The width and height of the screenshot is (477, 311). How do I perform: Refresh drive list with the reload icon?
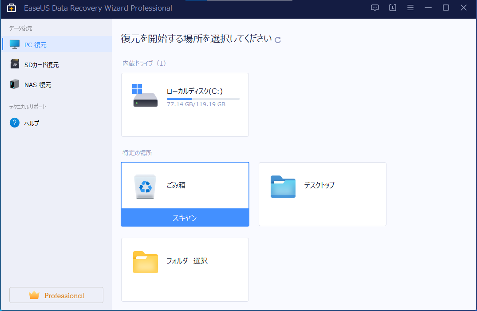(277, 40)
